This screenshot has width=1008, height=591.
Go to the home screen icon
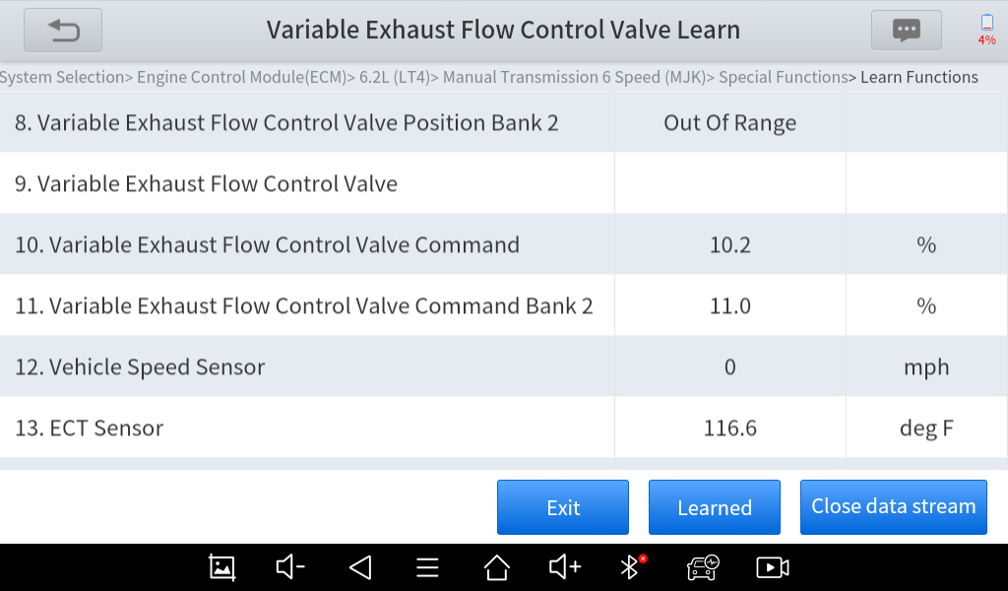[497, 567]
